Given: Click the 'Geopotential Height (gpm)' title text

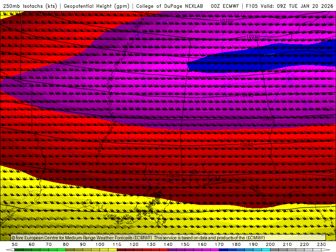Looking at the screenshot, I should click(x=97, y=6).
